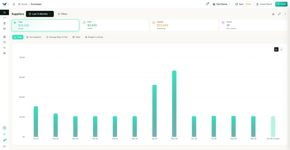The height and width of the screenshot is (150, 290).
Task: Click the Invite button
Action: point(281,4)
